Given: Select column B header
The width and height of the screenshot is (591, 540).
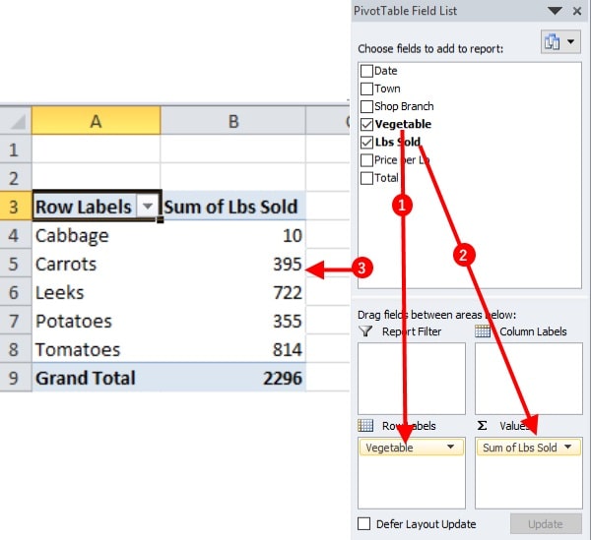Looking at the screenshot, I should click(233, 121).
